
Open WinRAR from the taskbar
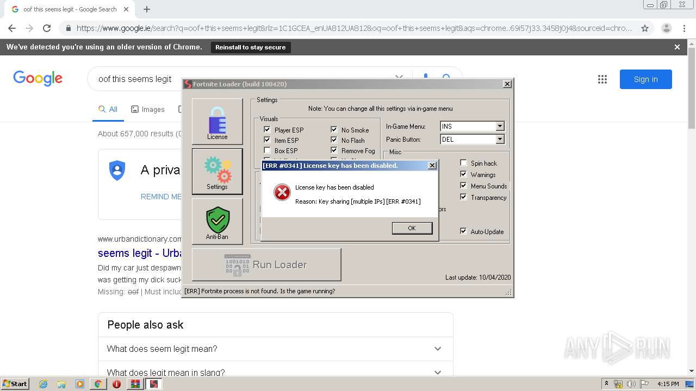click(x=135, y=384)
